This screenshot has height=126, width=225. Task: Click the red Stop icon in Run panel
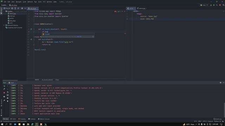point(4,93)
